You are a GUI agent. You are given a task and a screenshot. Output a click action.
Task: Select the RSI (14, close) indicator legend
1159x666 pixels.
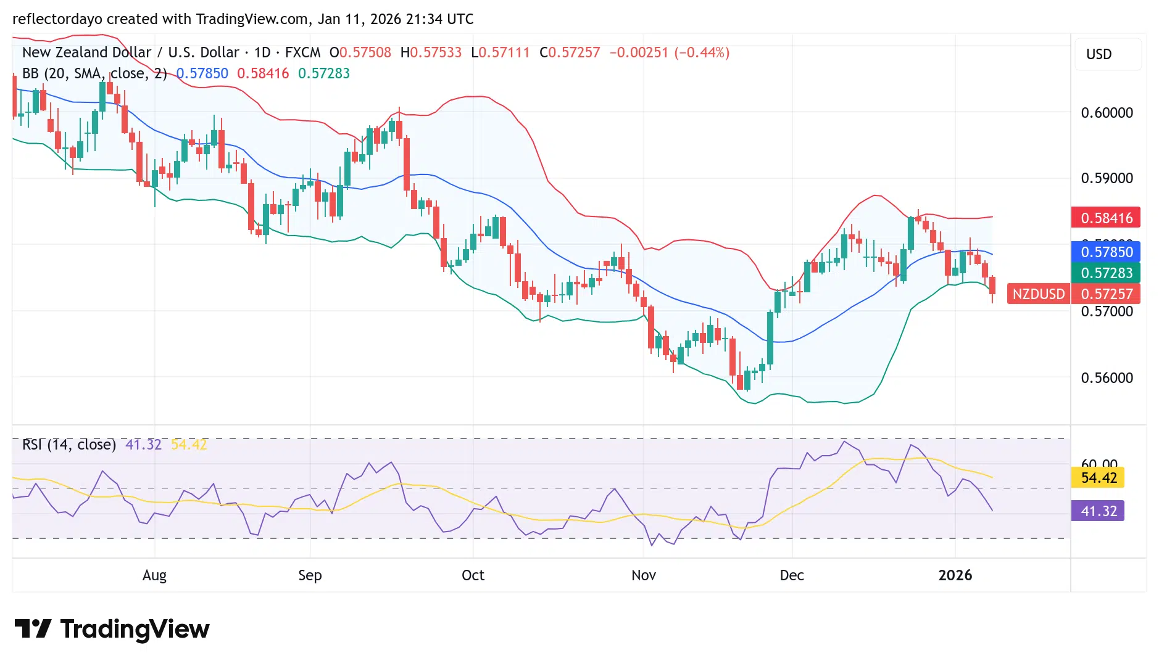coord(69,445)
